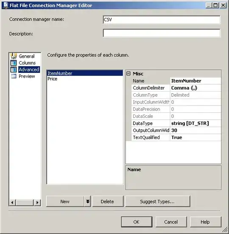This screenshot has height=234, width=229.
Task: Select the Price column in list
Action: pos(85,79)
